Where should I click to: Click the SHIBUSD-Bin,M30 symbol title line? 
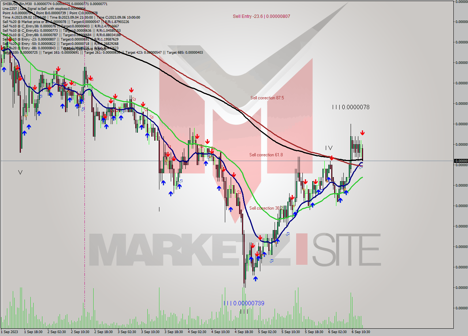click(55, 4)
